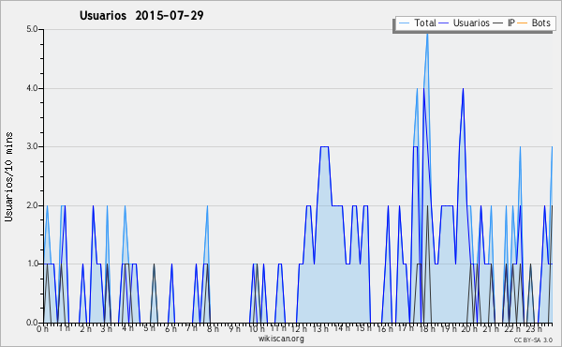Viewport: 562px width, 347px height.
Task: Click the orange Bots legend line
Action: pos(523,23)
